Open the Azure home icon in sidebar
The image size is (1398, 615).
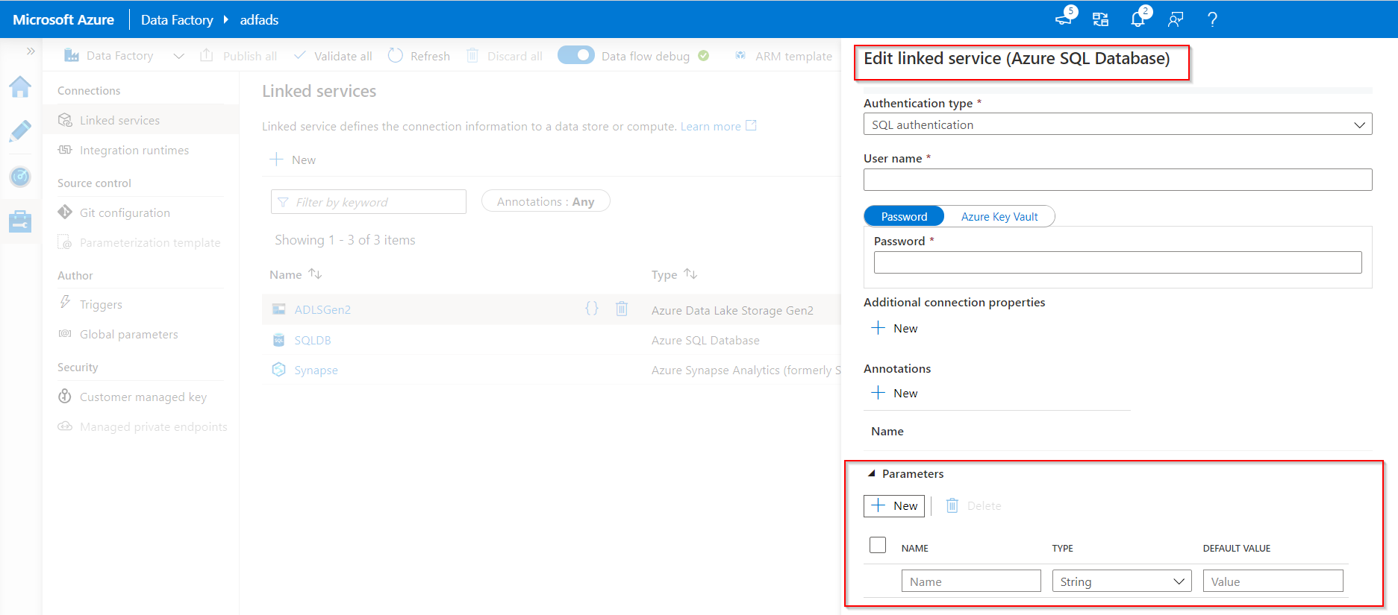tap(20, 87)
